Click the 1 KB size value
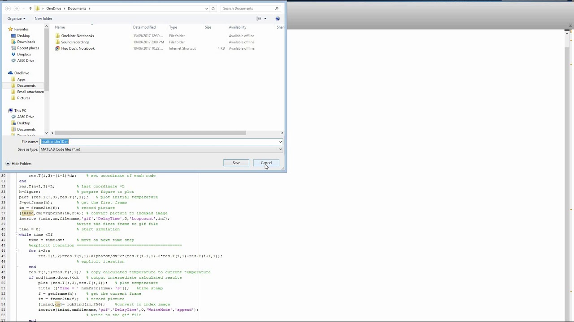Screen dimensions: 574x322 pos(222,48)
